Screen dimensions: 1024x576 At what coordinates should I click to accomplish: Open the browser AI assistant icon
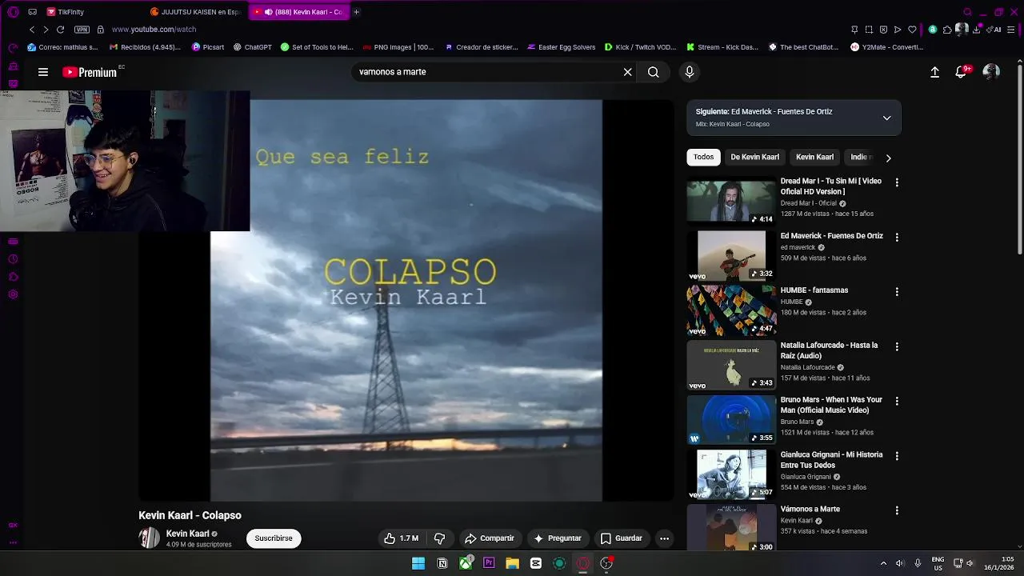994,30
